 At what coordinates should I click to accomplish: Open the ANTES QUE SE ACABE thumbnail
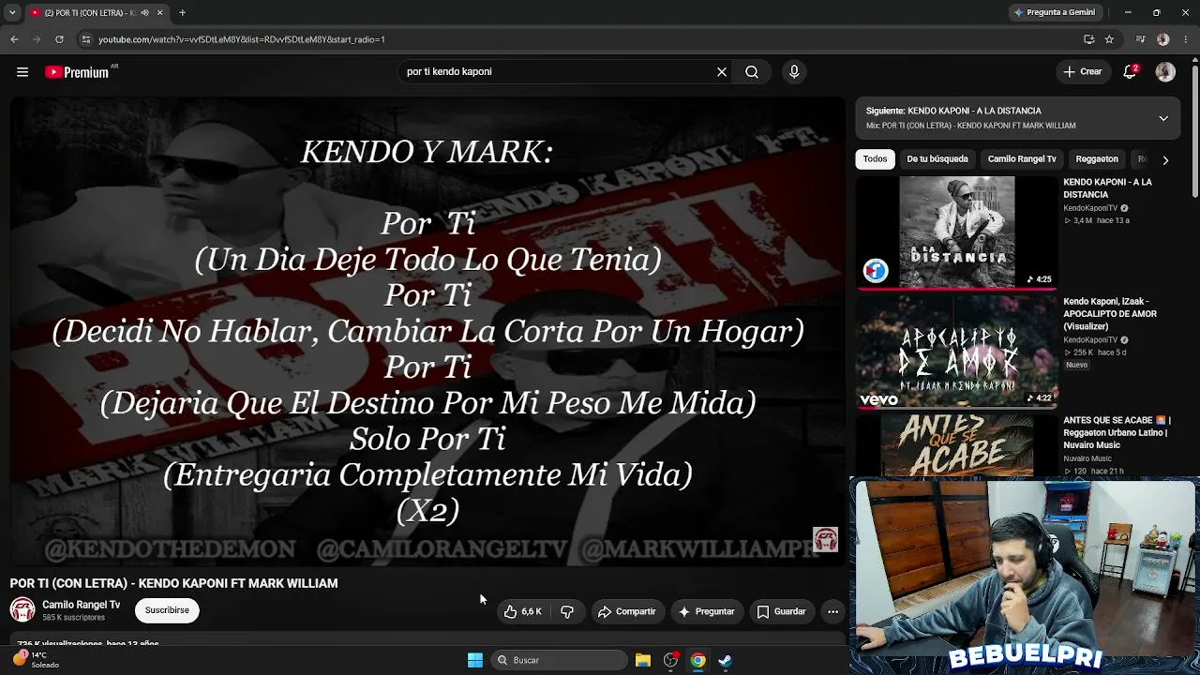coord(956,446)
